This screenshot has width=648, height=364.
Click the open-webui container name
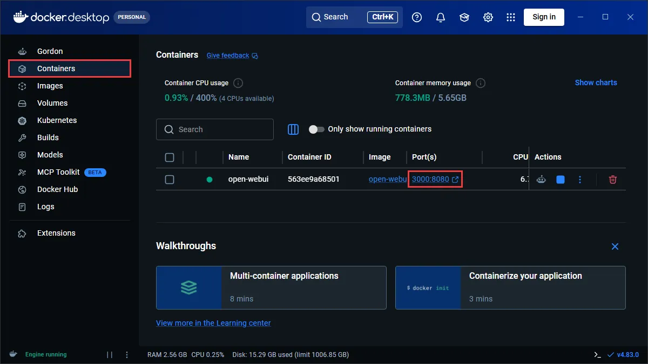point(249,179)
